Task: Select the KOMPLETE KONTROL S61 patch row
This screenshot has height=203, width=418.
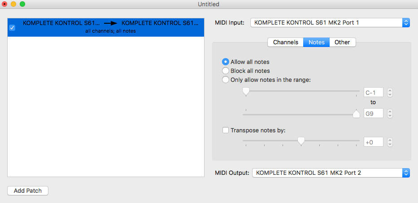Action: [x=106, y=27]
